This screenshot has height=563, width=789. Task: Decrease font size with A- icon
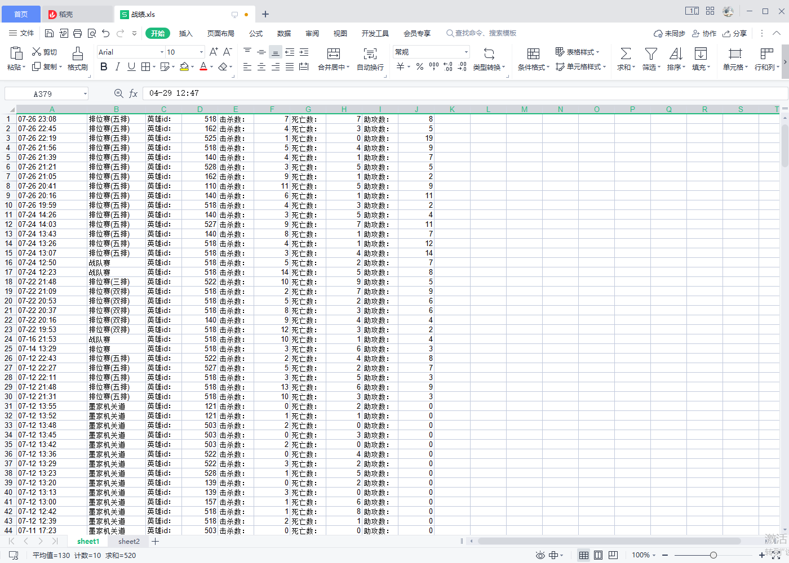[227, 52]
